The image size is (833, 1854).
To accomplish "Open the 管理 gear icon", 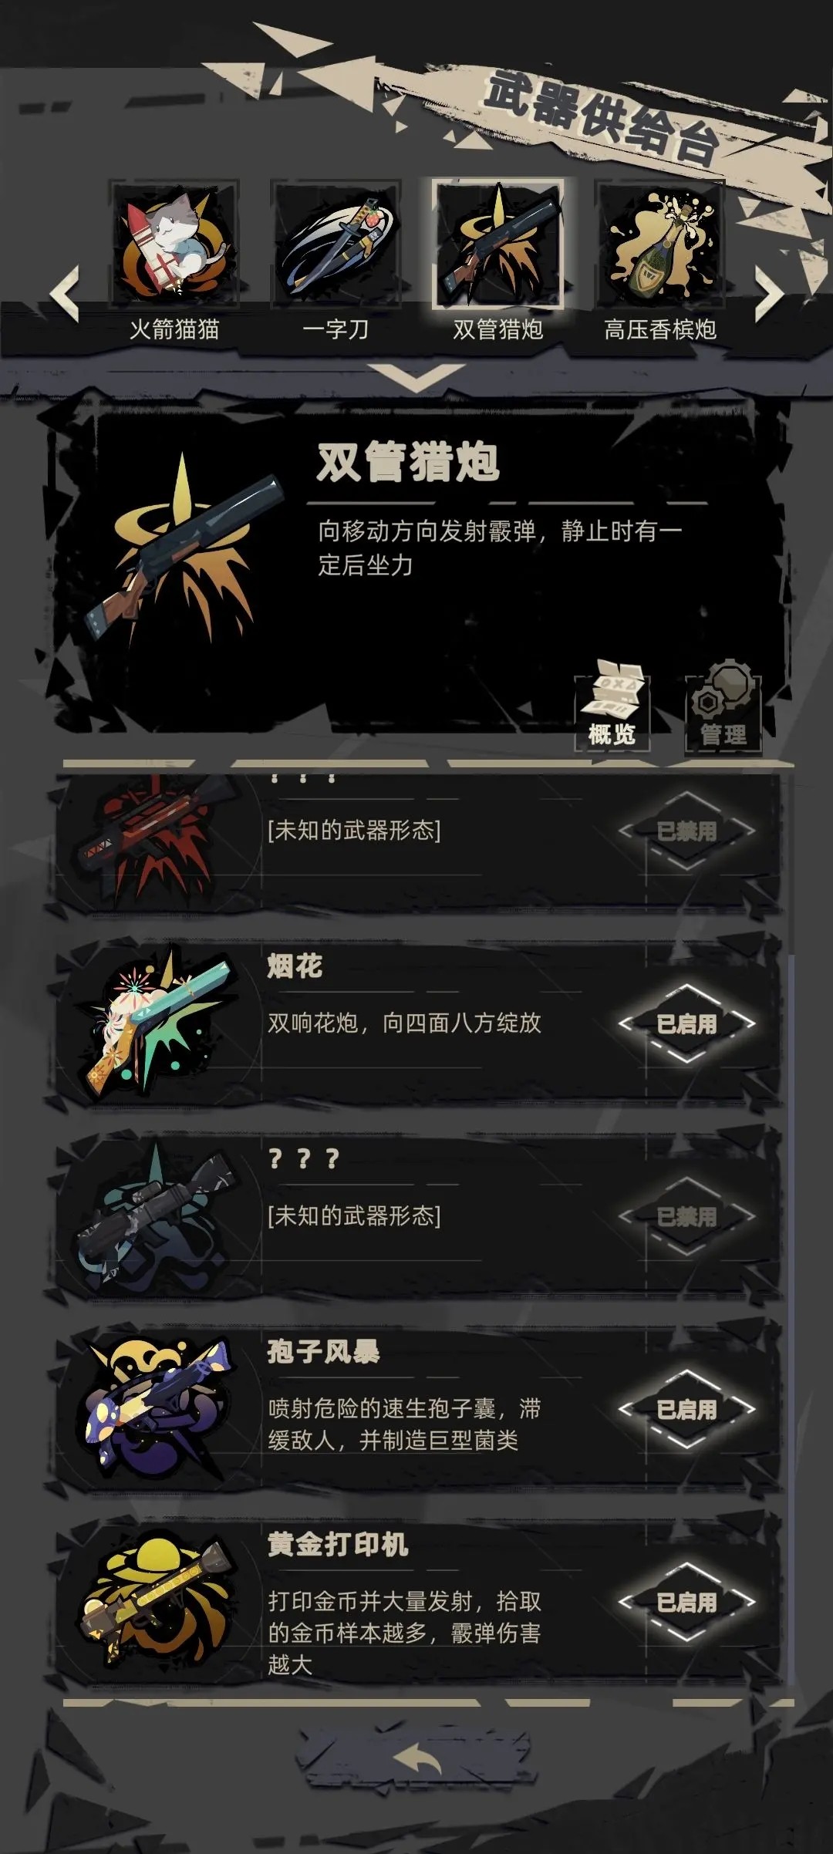I will (x=723, y=706).
